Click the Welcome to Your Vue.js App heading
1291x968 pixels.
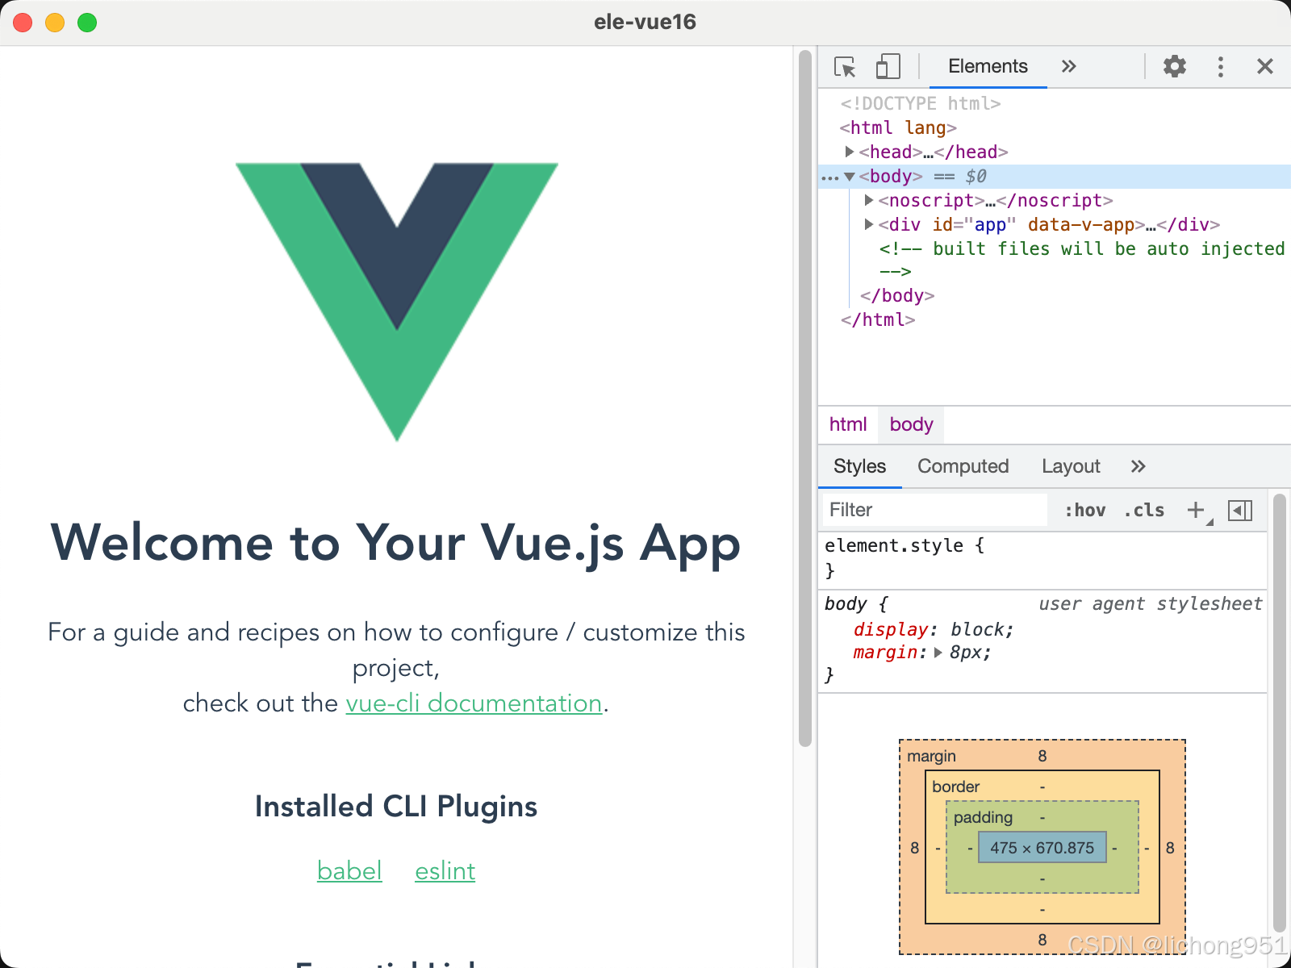click(396, 543)
